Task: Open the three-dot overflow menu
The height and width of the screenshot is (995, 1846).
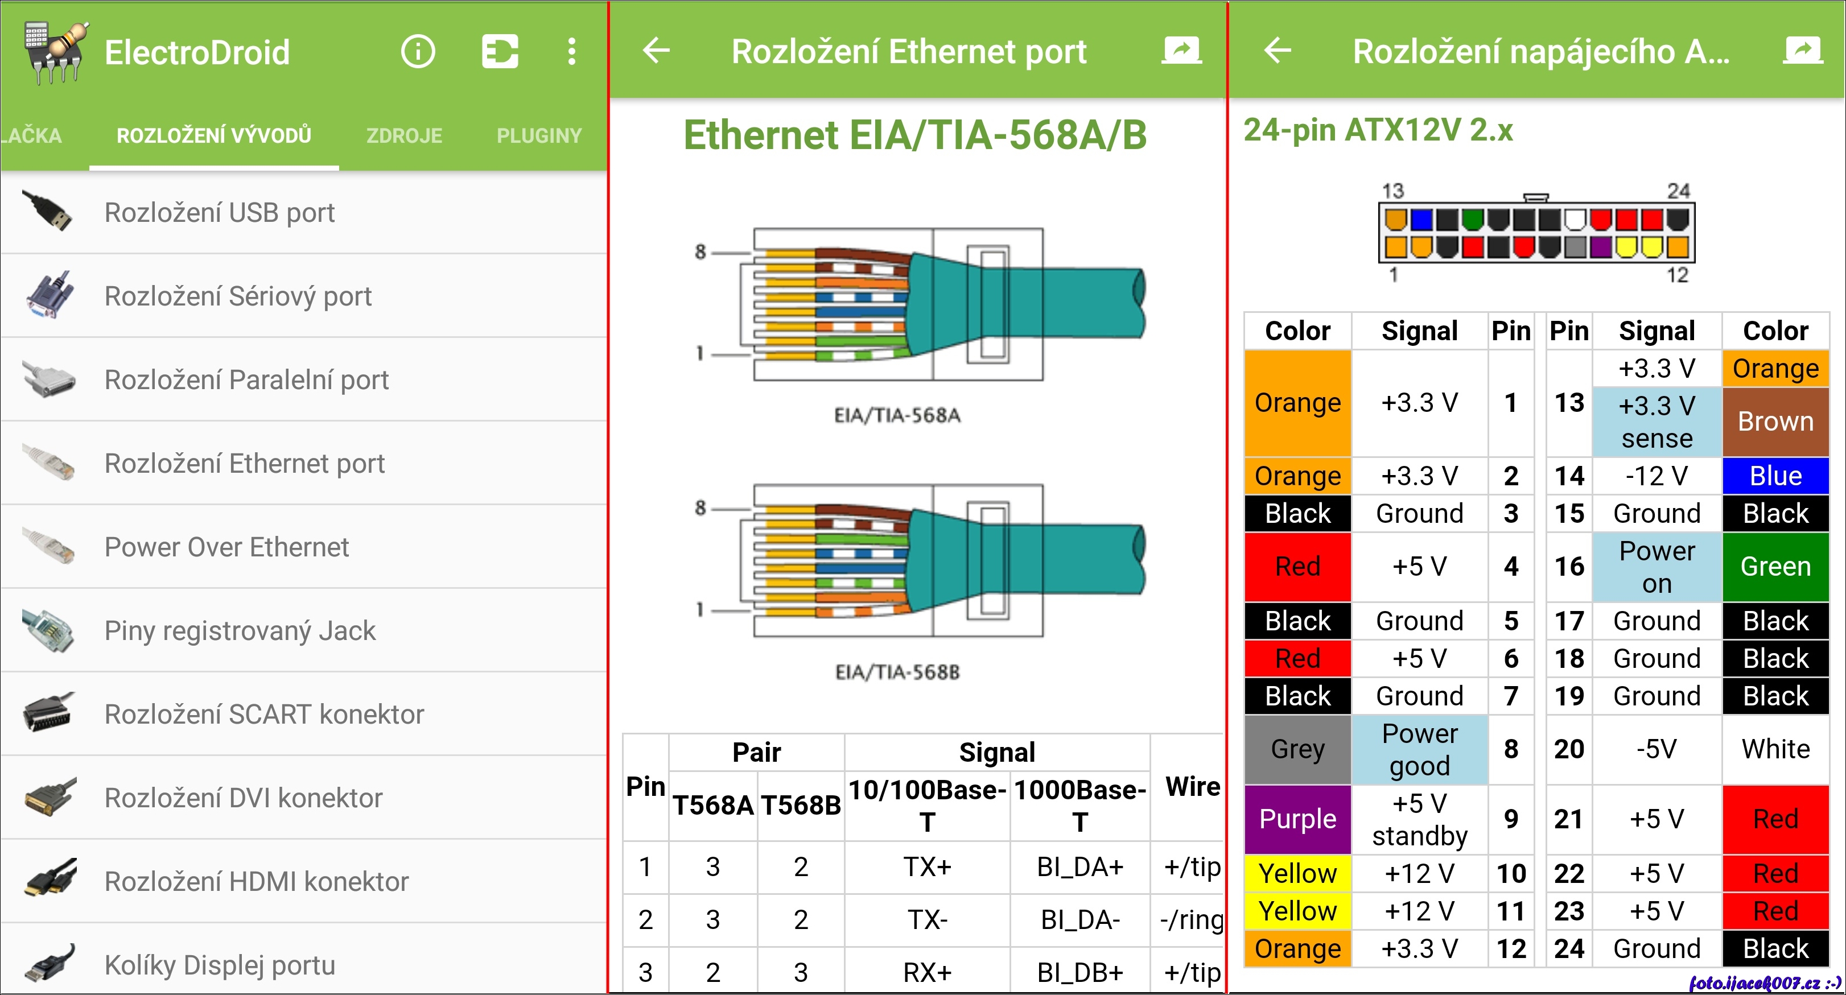Action: [x=571, y=52]
